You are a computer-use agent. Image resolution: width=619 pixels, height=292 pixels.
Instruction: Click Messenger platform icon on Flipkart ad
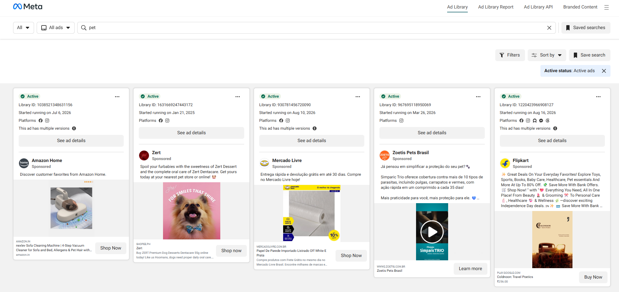click(541, 121)
